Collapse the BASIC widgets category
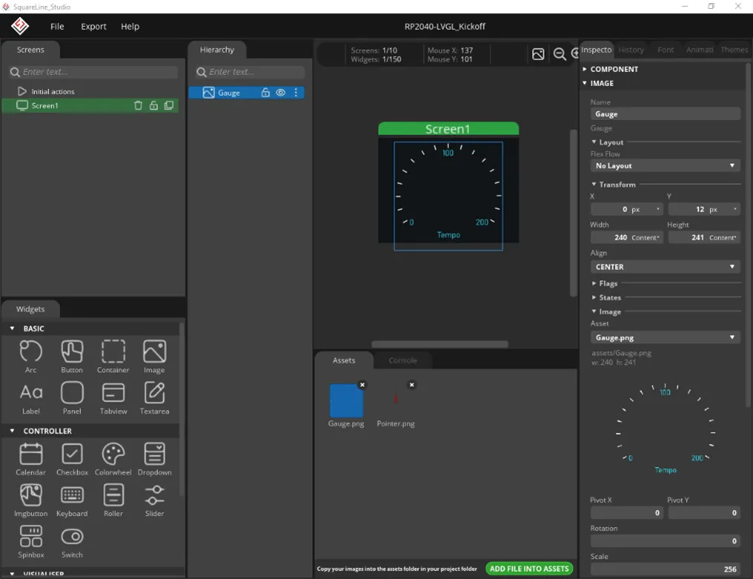This screenshot has width=753, height=579. (13, 328)
